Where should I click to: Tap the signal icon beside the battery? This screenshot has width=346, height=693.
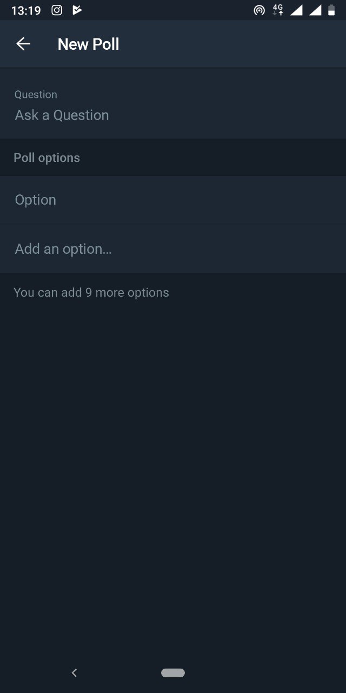point(315,10)
